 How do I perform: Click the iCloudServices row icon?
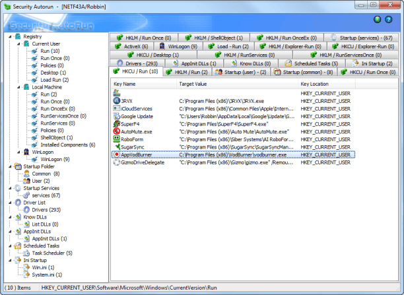(x=117, y=108)
